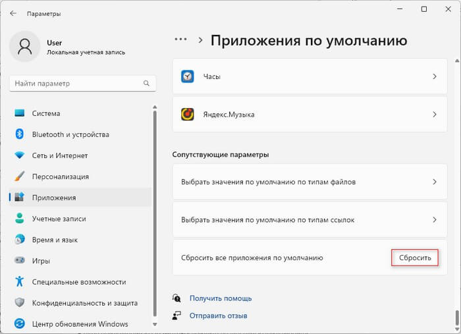
Task: Click the search magnifier icon
Action: click(x=146, y=83)
